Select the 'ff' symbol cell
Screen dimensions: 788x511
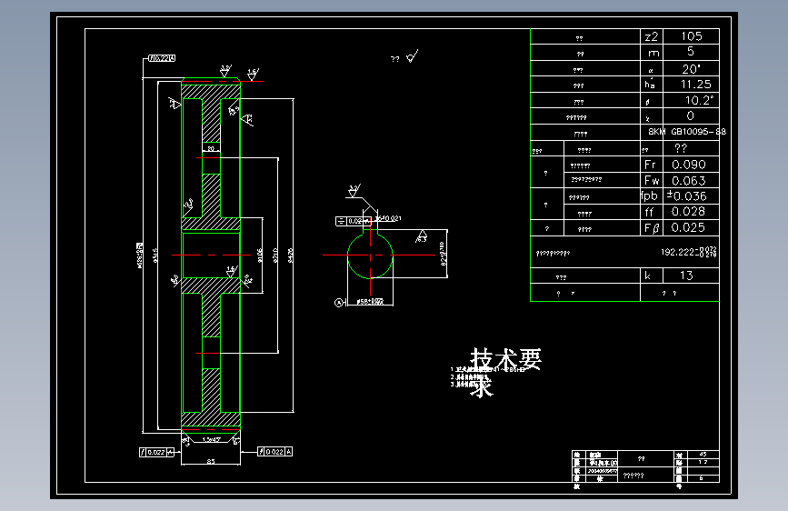tap(652, 212)
